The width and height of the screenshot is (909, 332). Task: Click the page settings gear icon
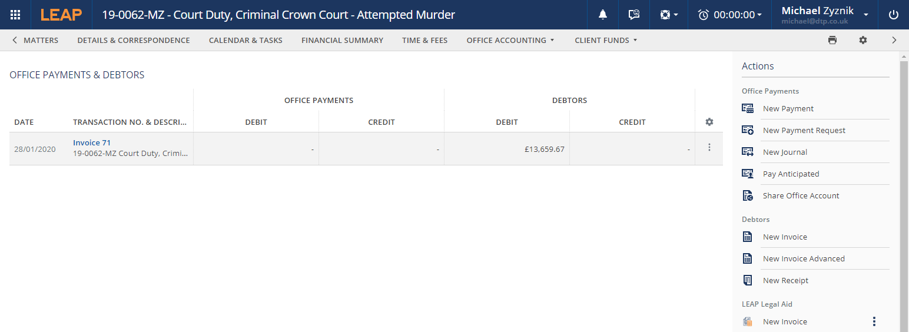pos(863,40)
